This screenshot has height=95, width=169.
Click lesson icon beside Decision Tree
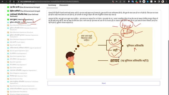tap(8, 76)
